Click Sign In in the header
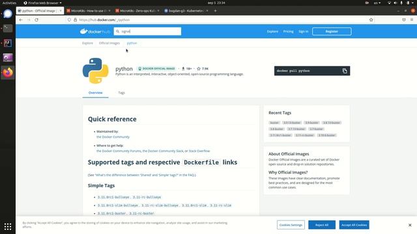The image size is (417, 234). click(303, 31)
